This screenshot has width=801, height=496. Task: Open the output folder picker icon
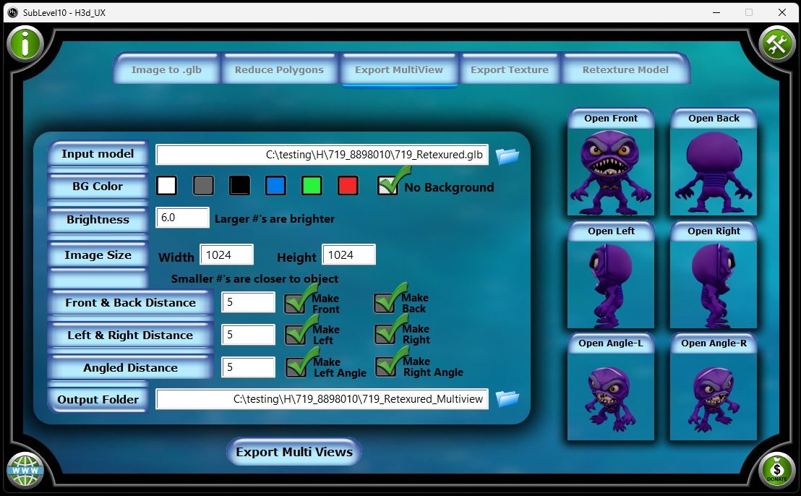[508, 398]
